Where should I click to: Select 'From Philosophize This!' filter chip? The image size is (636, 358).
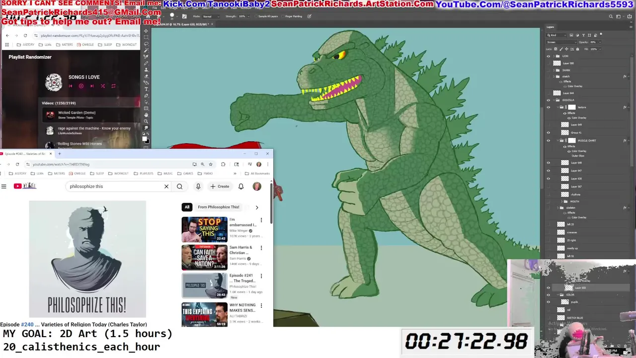(219, 207)
